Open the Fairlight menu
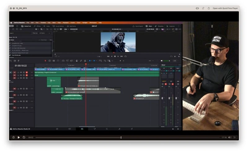The height and width of the screenshot is (152, 248). pos(85,23)
